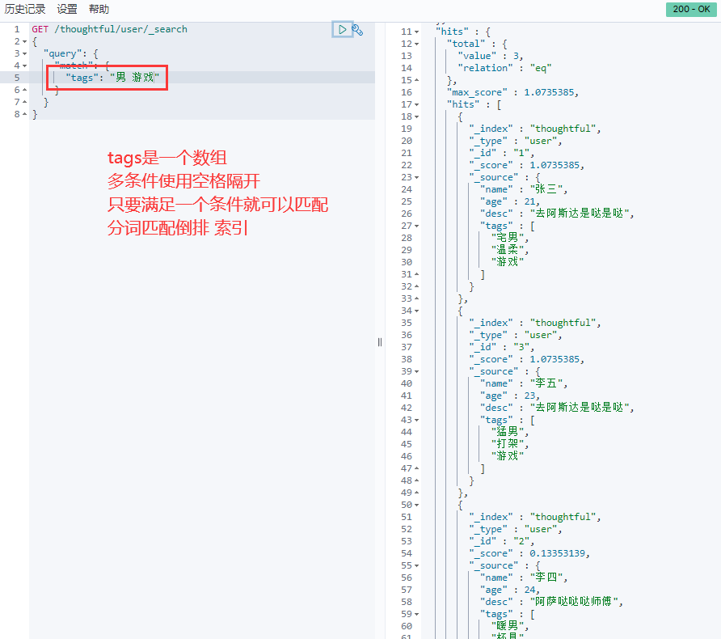
Task: Collapse the hits object at line 11
Action: coord(416,32)
